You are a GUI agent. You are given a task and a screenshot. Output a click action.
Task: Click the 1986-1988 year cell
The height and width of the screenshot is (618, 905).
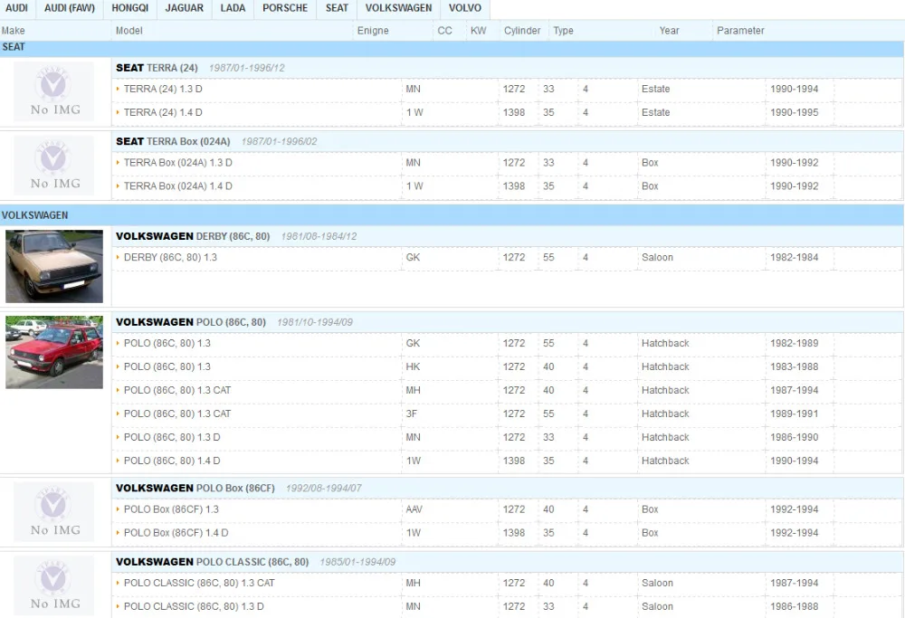[x=795, y=607]
